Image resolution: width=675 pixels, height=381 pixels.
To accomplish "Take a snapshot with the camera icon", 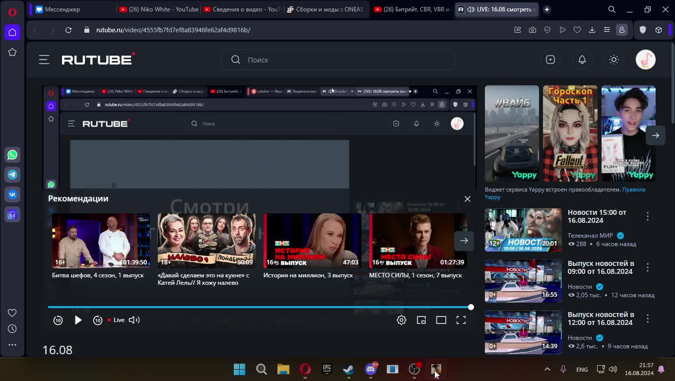I will coord(533,30).
